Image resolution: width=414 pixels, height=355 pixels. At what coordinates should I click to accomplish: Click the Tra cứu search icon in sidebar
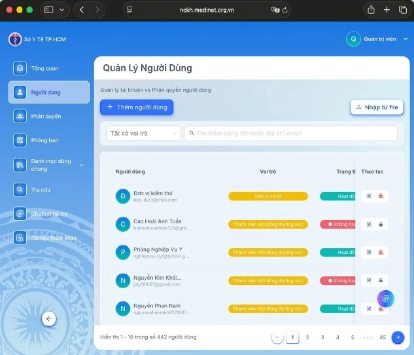click(20, 189)
